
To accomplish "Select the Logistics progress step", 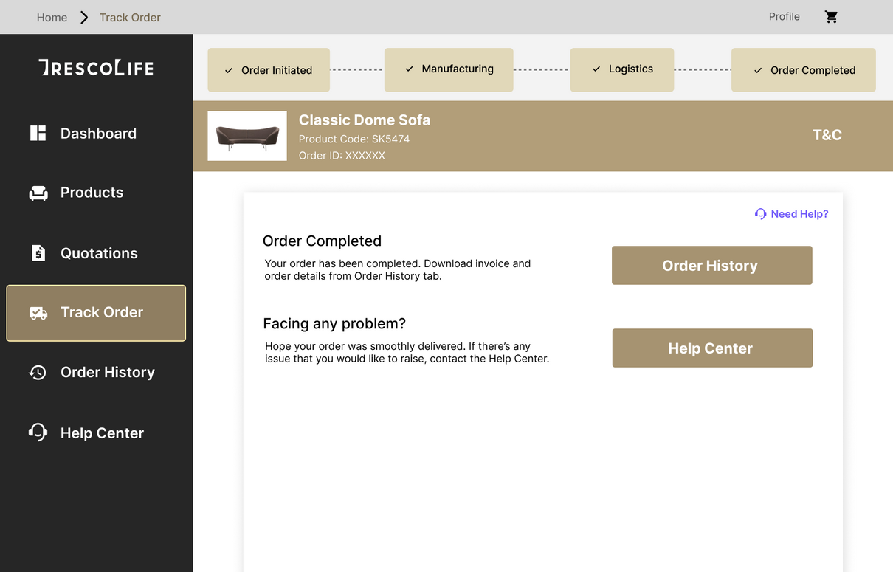I will (x=622, y=69).
